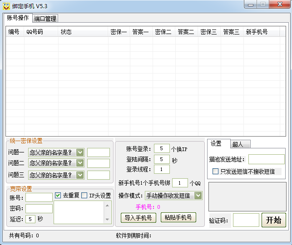This screenshot has height=245, width=292.
Task: Click the IP list scrollbar up arrow
Action: point(107,206)
